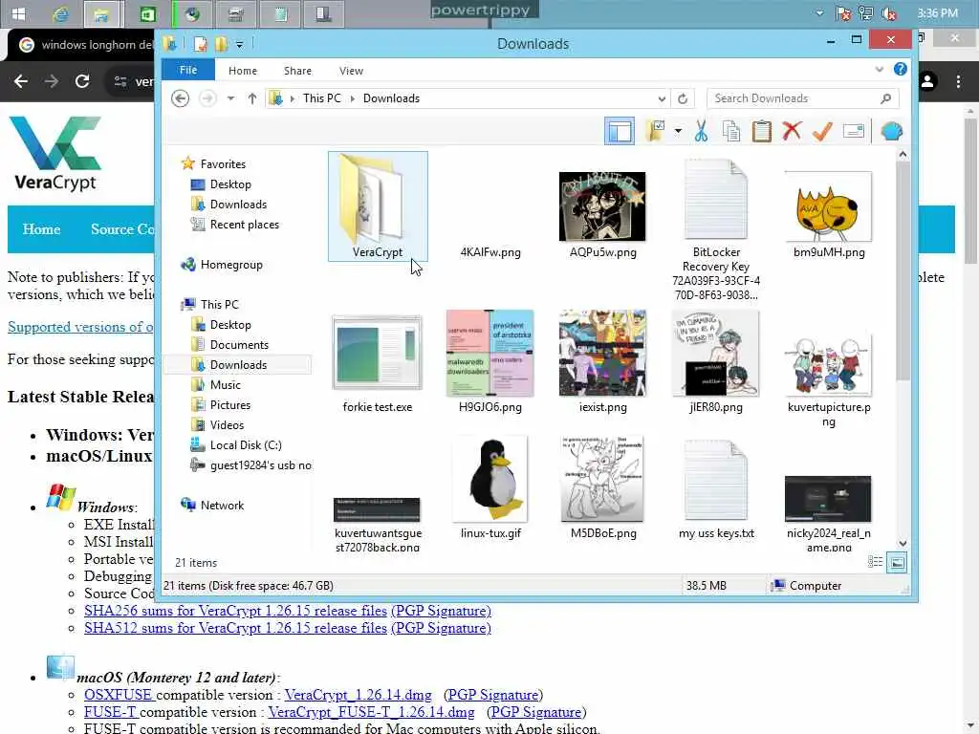Go up one folder level
The height and width of the screenshot is (734, 979).
point(251,98)
